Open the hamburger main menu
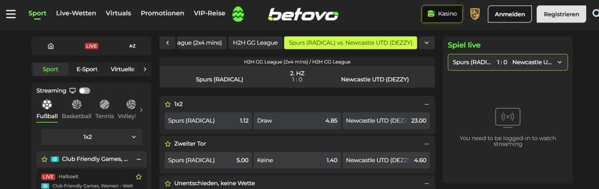This screenshot has width=599, height=189. pos(11,14)
